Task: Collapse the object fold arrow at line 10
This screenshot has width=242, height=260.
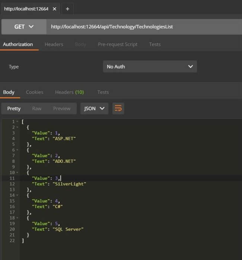Action: [17, 173]
